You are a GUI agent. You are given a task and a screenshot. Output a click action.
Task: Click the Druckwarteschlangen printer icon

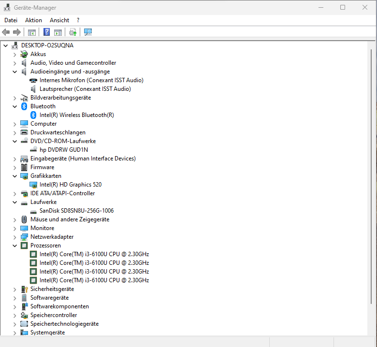tap(24, 132)
